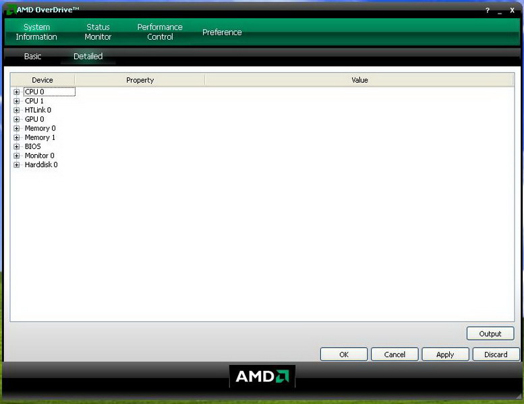
Task: Select the GPU 0 label
Action: coord(34,119)
